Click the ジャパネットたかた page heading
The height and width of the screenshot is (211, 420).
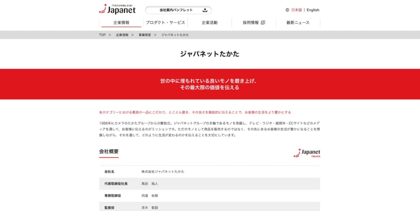coord(210,54)
